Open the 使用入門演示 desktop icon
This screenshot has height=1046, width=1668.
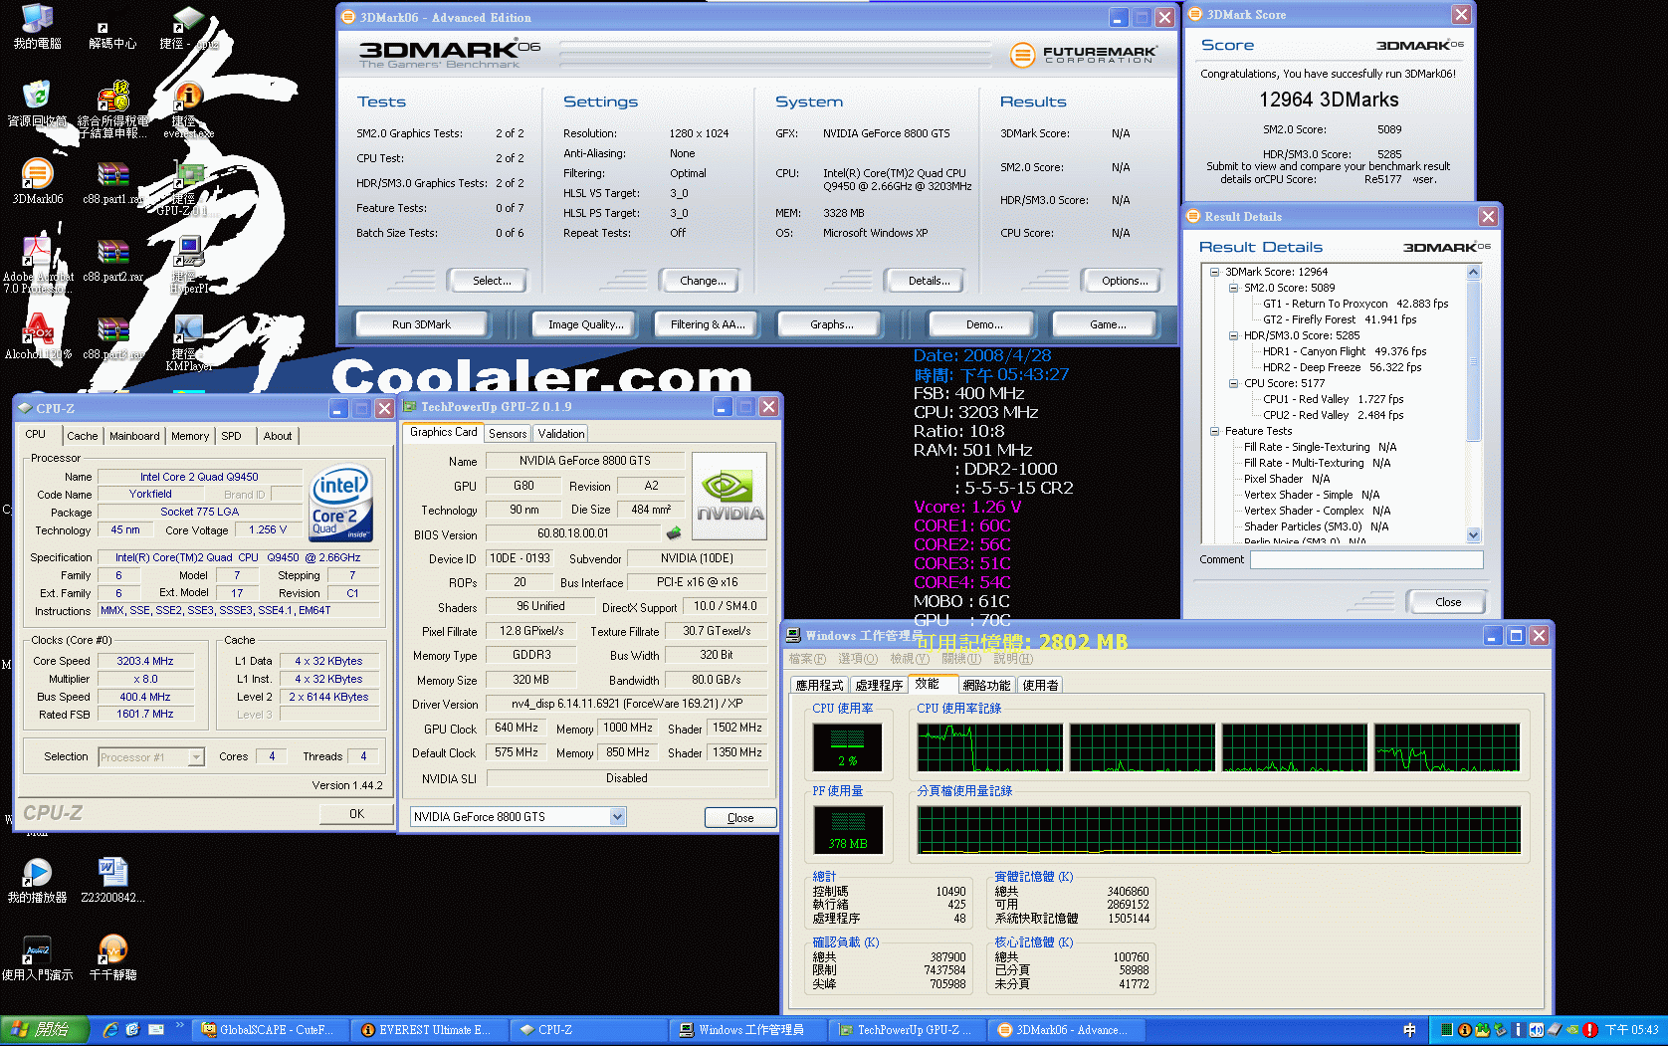click(x=37, y=957)
